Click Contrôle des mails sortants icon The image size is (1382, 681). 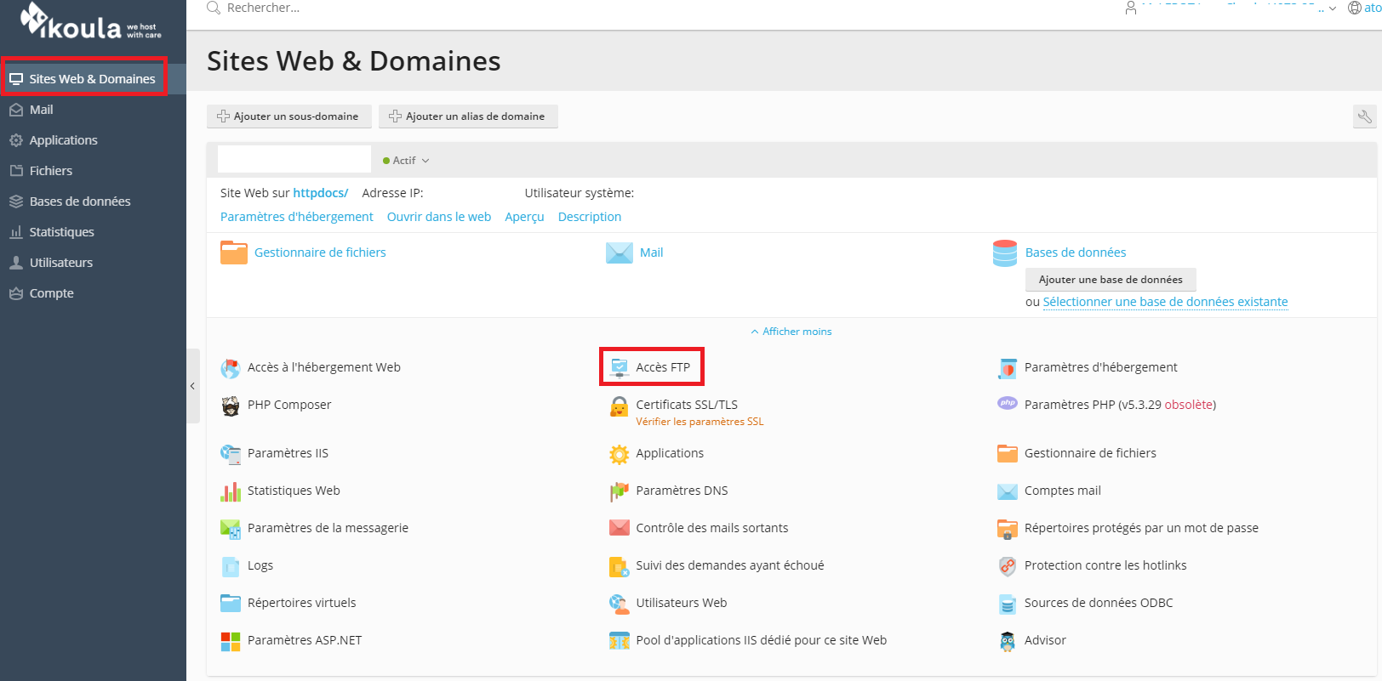[620, 528]
